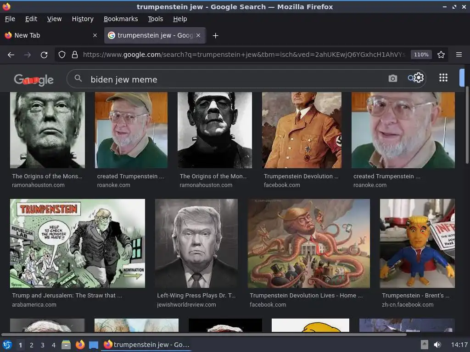
Task: Open system start menu in taskbar
Action: [7, 345]
